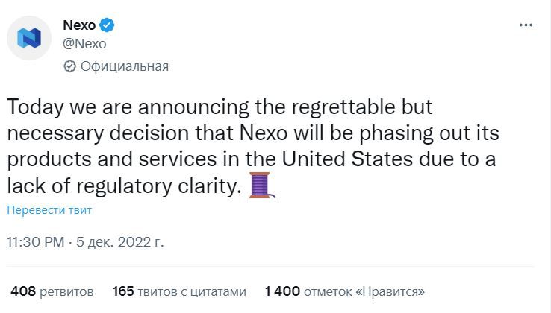Screen dimensions: 551x313
Task: View the 408 ретвитов list
Action: pos(52,291)
